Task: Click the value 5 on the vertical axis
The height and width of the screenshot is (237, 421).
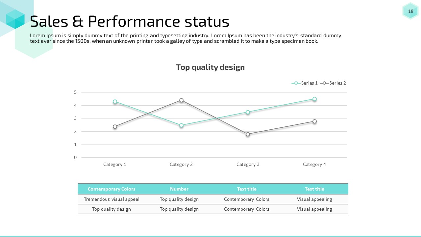Action: pyautogui.click(x=75, y=92)
